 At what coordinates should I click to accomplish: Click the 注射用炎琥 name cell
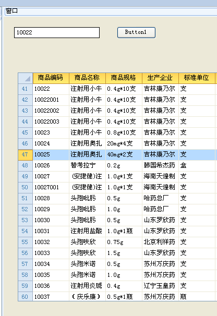click(x=87, y=286)
